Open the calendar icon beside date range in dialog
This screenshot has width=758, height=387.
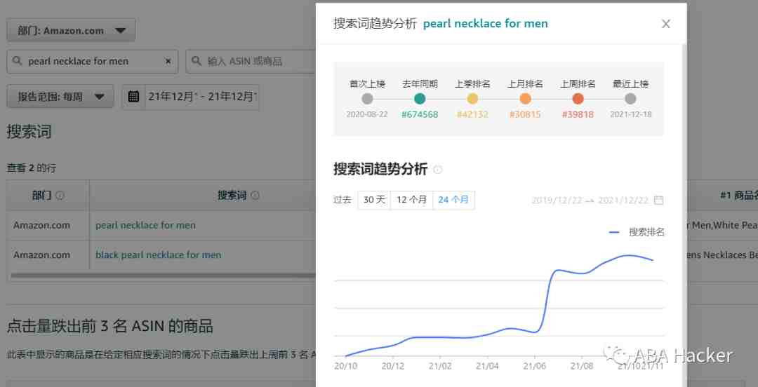coord(658,200)
